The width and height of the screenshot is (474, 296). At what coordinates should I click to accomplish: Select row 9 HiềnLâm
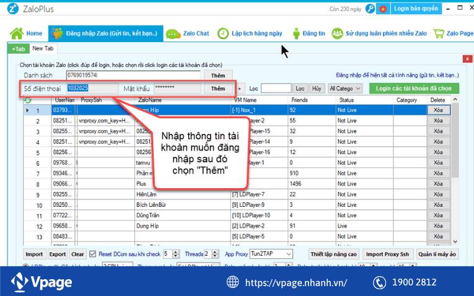pos(237,194)
